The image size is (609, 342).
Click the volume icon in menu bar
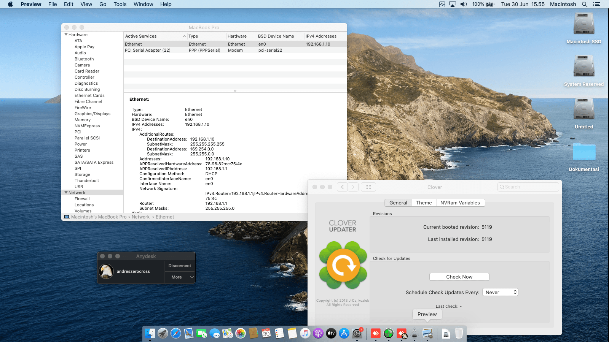(463, 4)
